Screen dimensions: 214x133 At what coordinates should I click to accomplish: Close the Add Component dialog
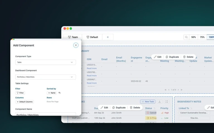(x=76, y=45)
